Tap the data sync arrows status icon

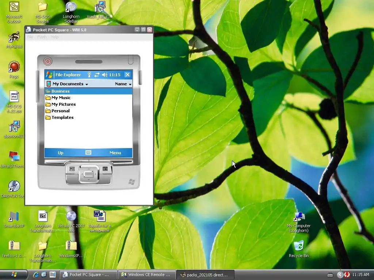coord(96,75)
